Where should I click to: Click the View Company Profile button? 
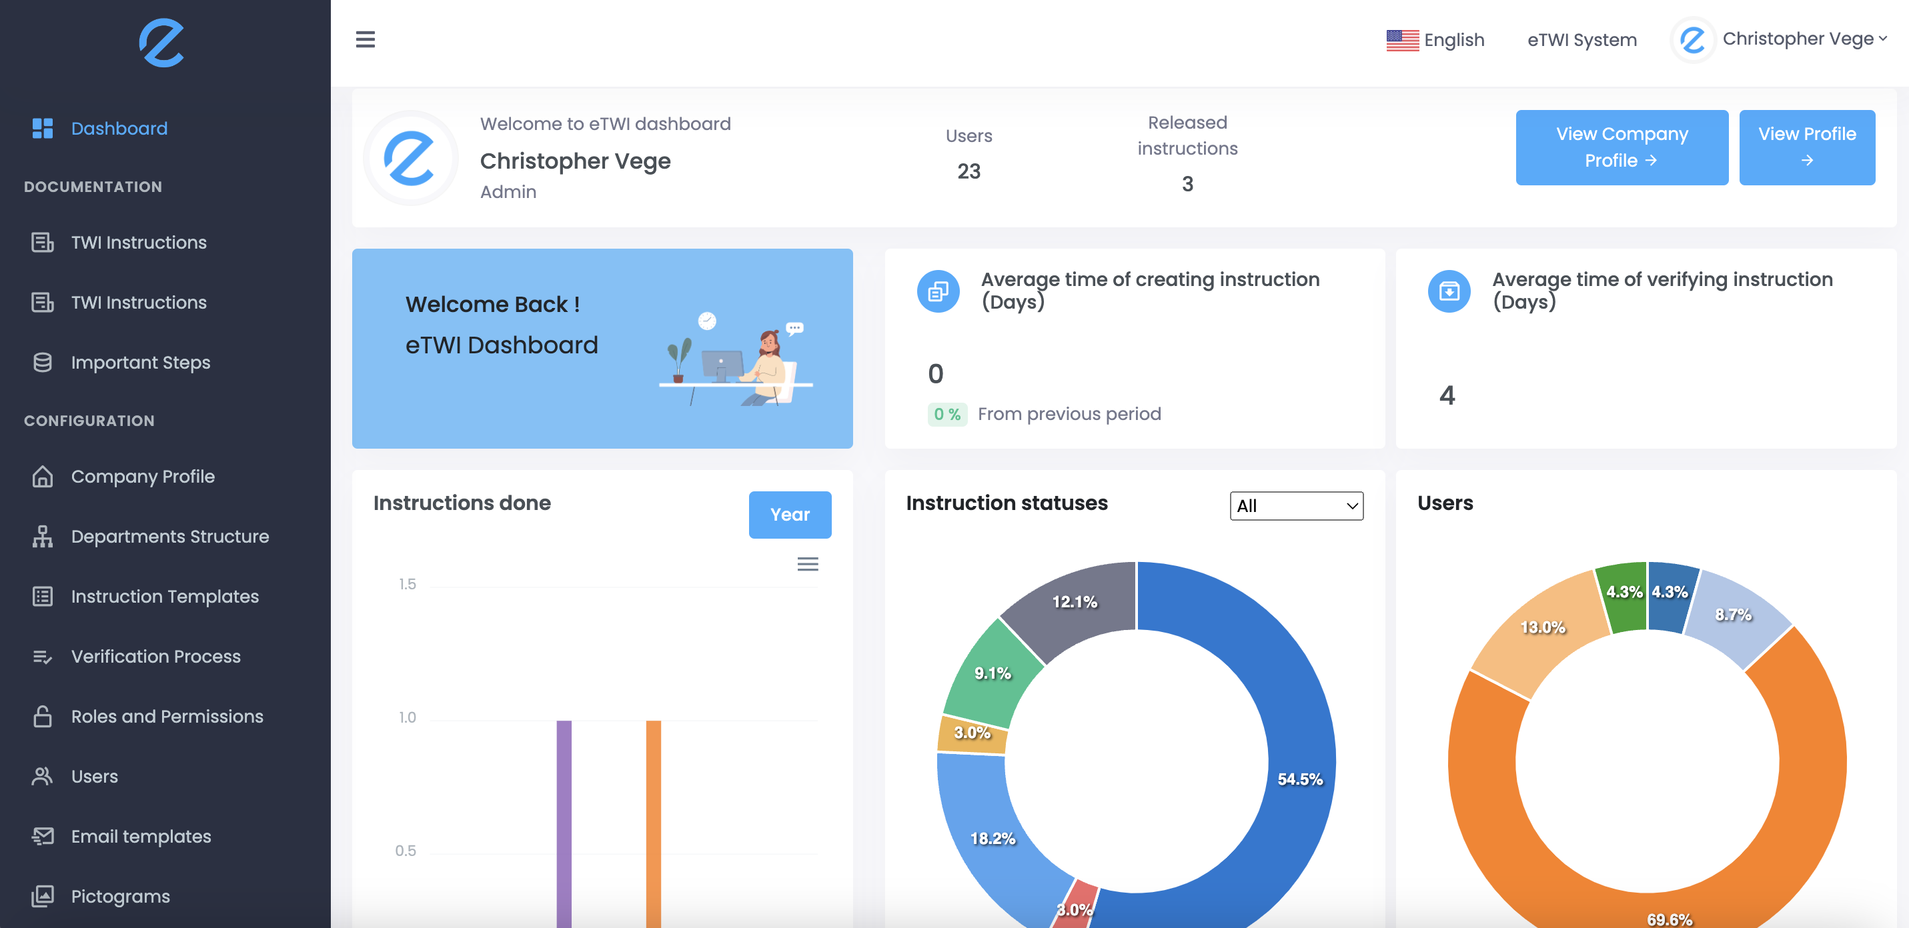[1622, 147]
